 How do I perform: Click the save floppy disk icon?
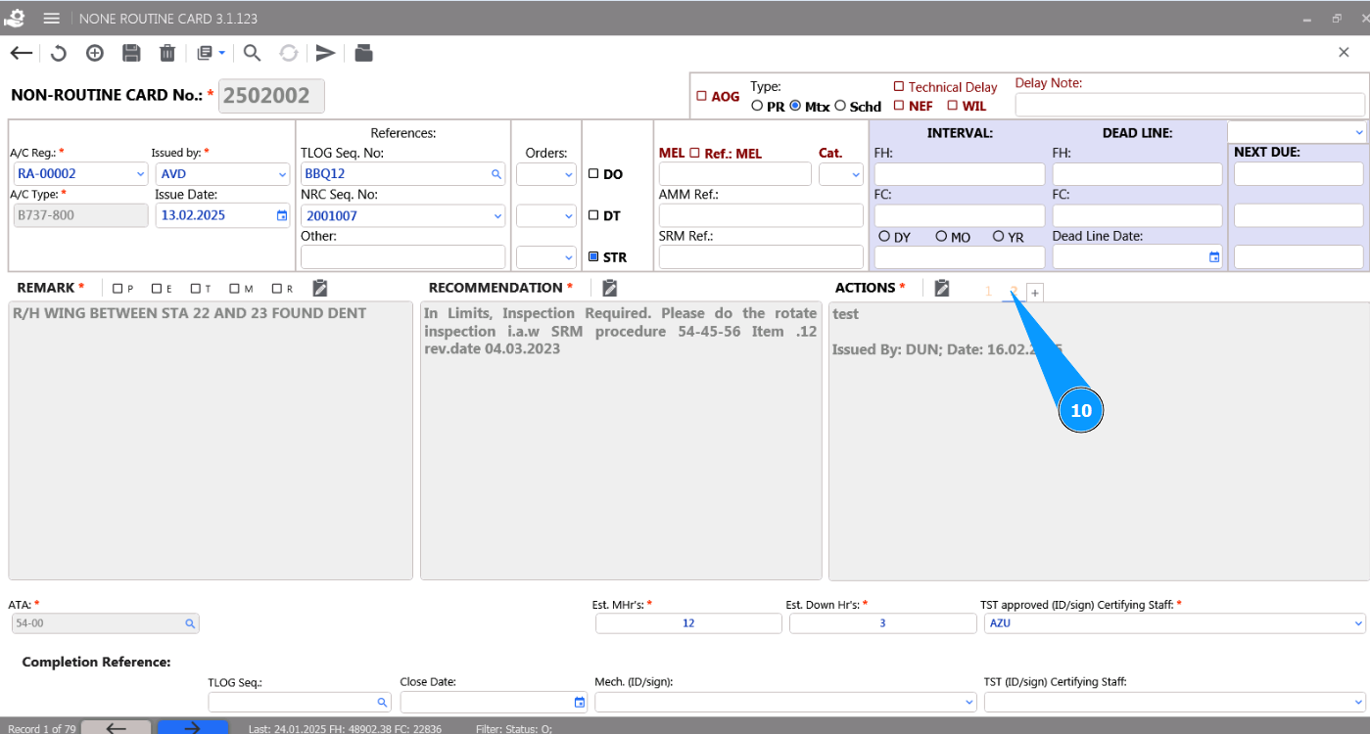[x=131, y=53]
